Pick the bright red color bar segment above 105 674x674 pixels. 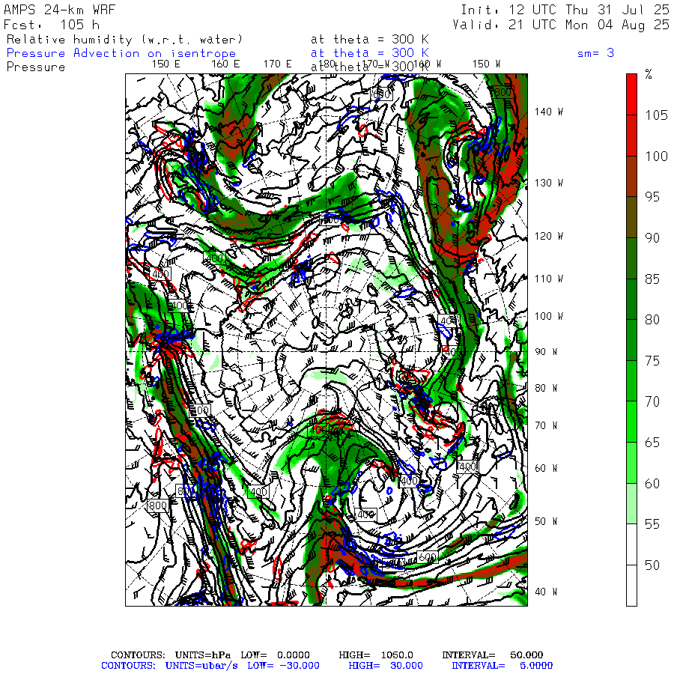(631, 94)
